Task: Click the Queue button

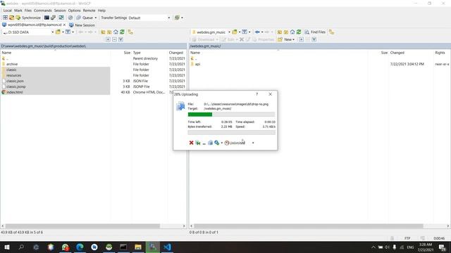Action: click(85, 18)
